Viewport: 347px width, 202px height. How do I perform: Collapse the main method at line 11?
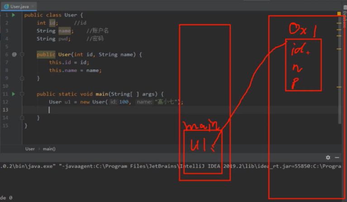22,94
